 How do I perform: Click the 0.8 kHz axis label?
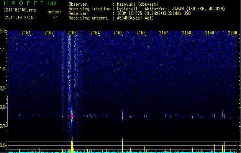(x=3, y=107)
